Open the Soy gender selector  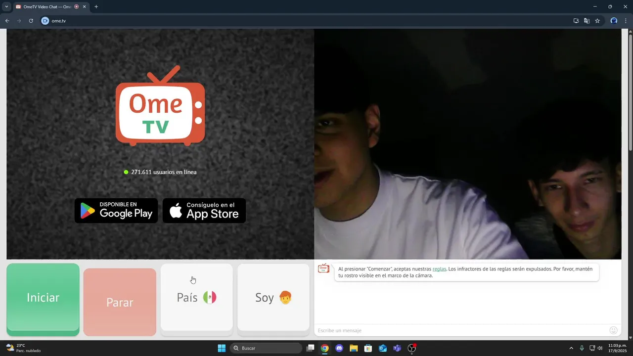pyautogui.click(x=273, y=297)
